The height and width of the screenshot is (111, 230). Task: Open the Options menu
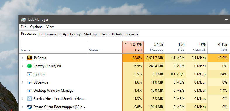tap(36, 27)
